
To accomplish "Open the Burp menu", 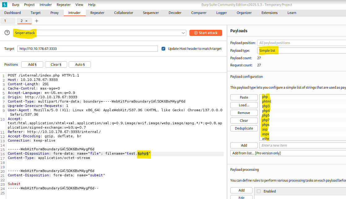I will (16, 5).
